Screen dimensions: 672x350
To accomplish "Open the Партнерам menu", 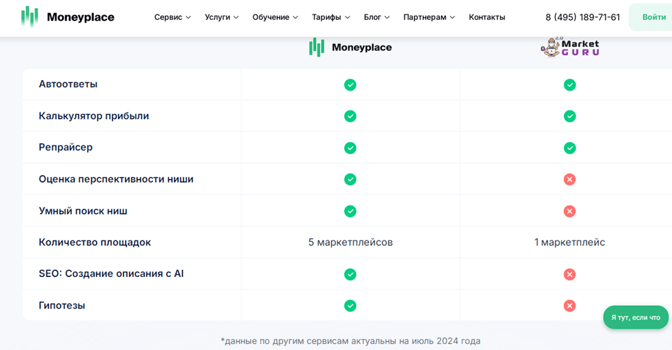I will tap(429, 17).
